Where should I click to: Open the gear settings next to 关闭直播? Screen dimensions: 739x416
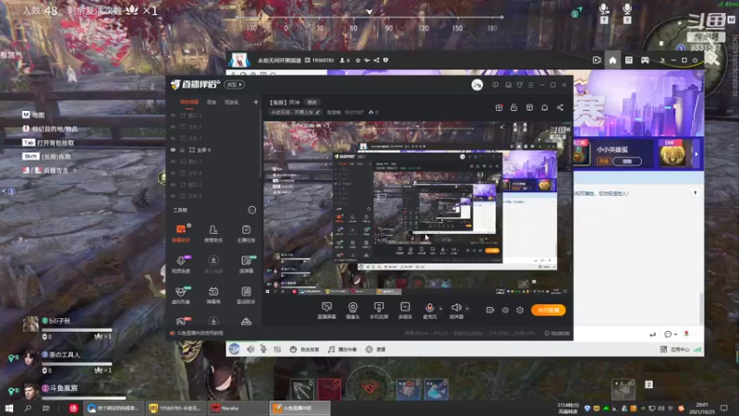pyautogui.click(x=520, y=310)
